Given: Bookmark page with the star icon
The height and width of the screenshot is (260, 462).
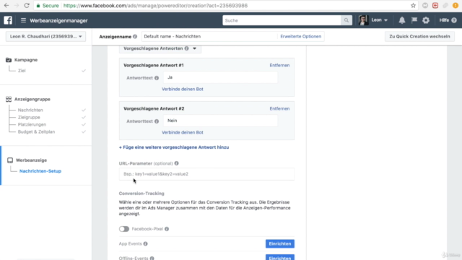Looking at the screenshot, I should (x=413, y=5).
